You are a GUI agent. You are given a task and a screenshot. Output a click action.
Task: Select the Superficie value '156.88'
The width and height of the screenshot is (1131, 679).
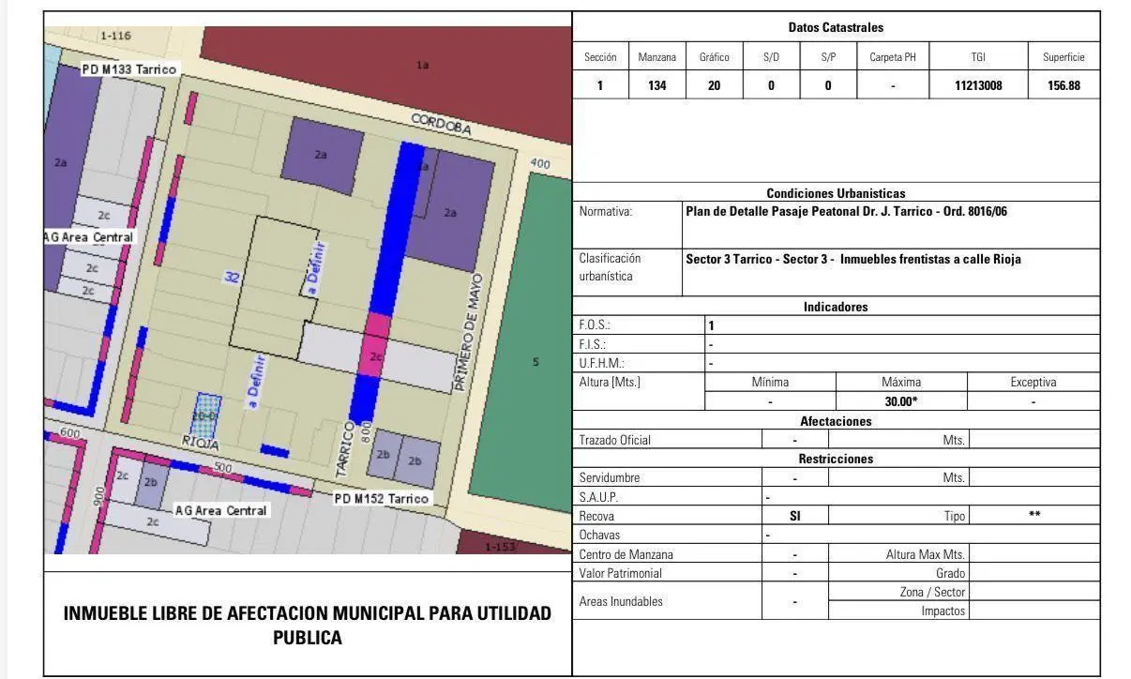(x=1063, y=85)
